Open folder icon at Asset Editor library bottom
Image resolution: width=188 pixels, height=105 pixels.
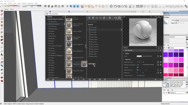click(x=48, y=79)
